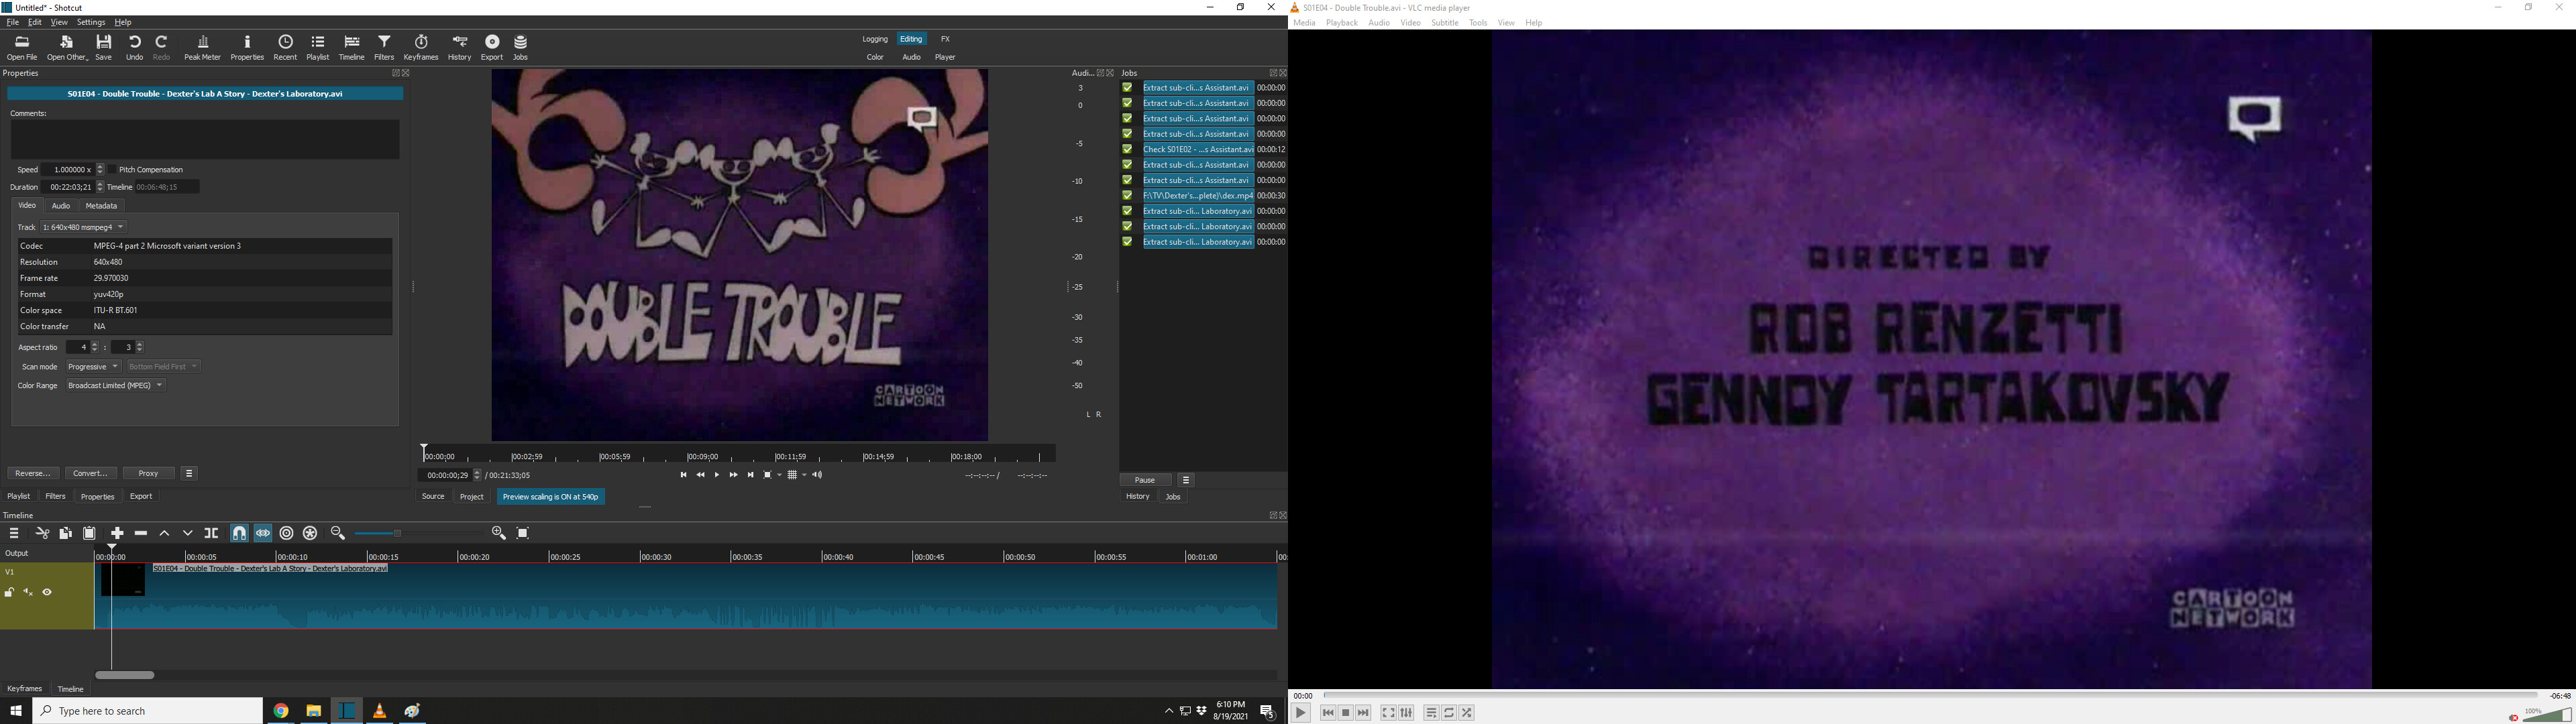Click the Export toolbar icon
Screen dimensions: 2576x724
coord(492,47)
